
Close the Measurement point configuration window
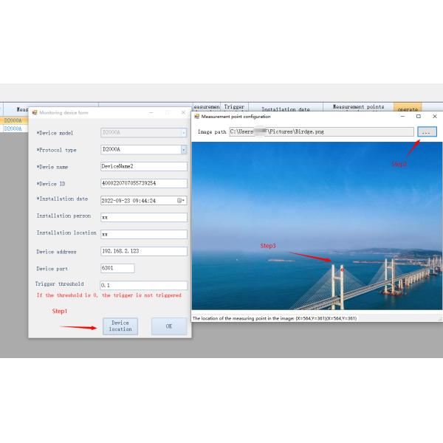tap(434, 116)
